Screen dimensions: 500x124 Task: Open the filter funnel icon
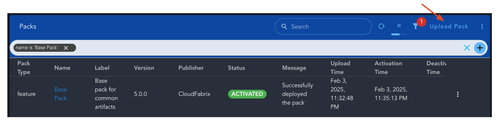click(x=415, y=26)
